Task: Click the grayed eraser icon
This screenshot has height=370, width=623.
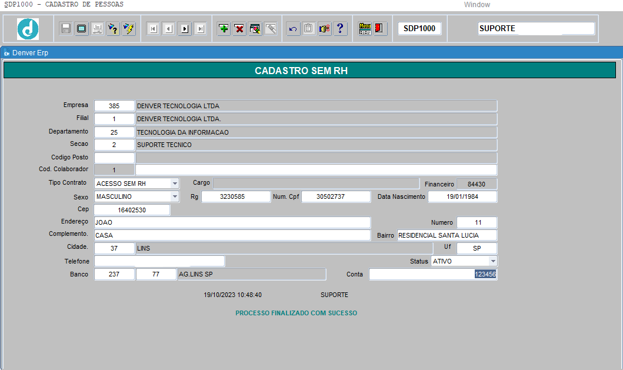Action: [271, 29]
